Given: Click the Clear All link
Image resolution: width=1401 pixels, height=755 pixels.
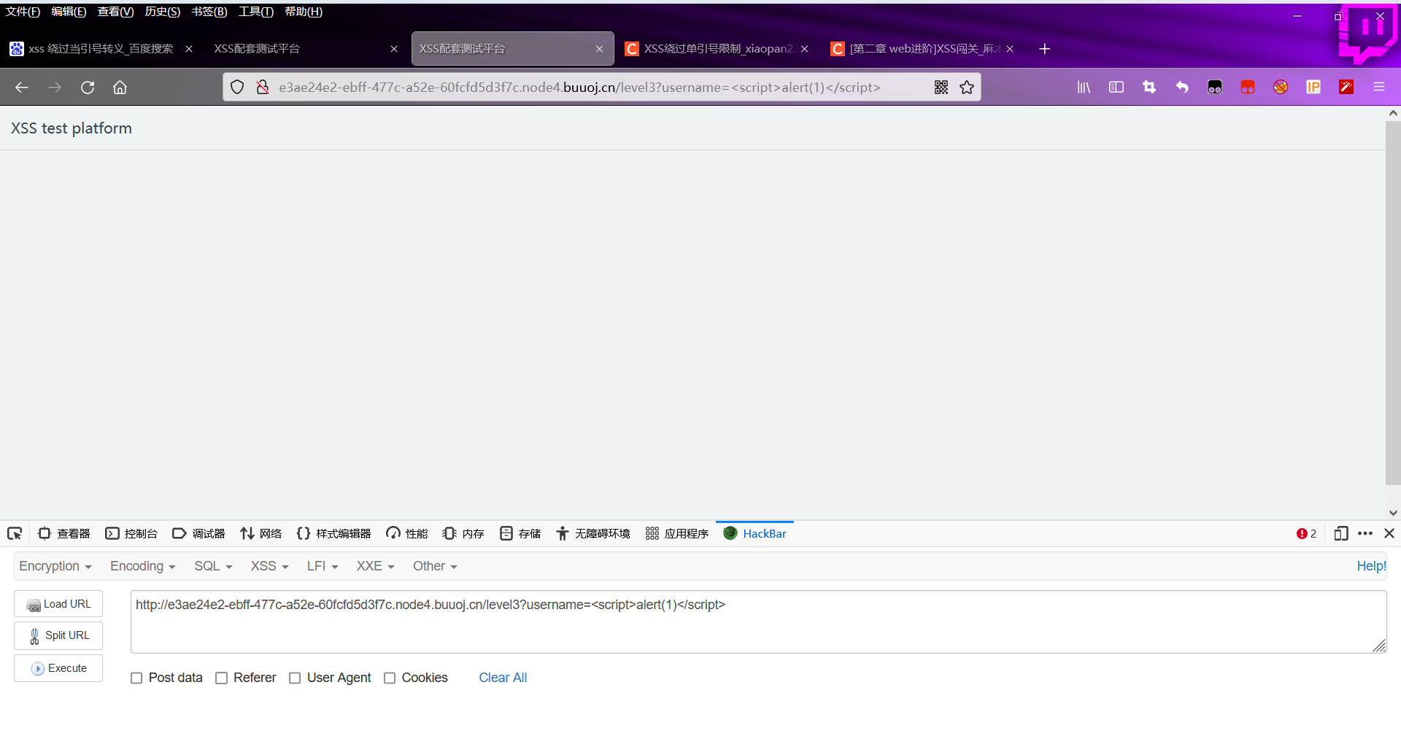Looking at the screenshot, I should click(502, 678).
